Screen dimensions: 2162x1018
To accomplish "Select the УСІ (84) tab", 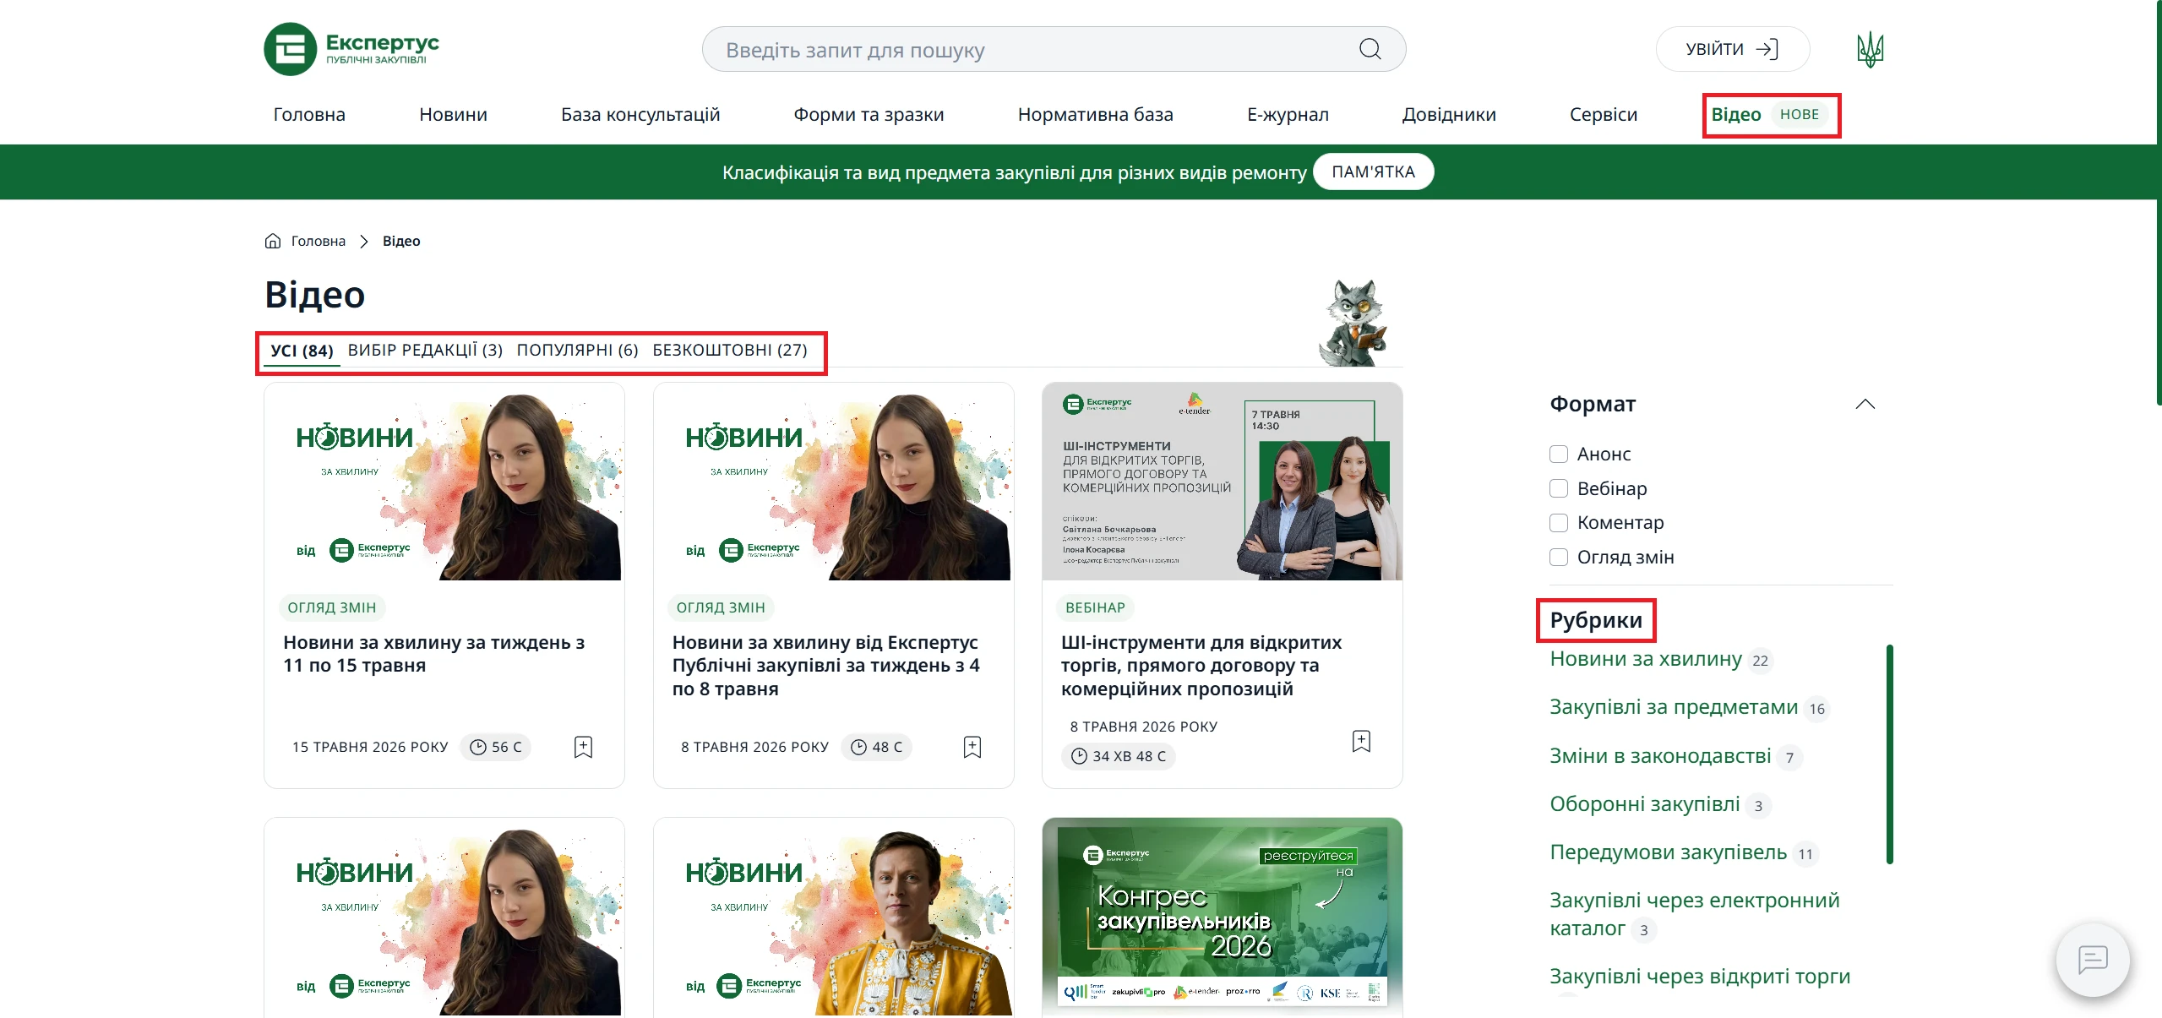I will click(302, 351).
